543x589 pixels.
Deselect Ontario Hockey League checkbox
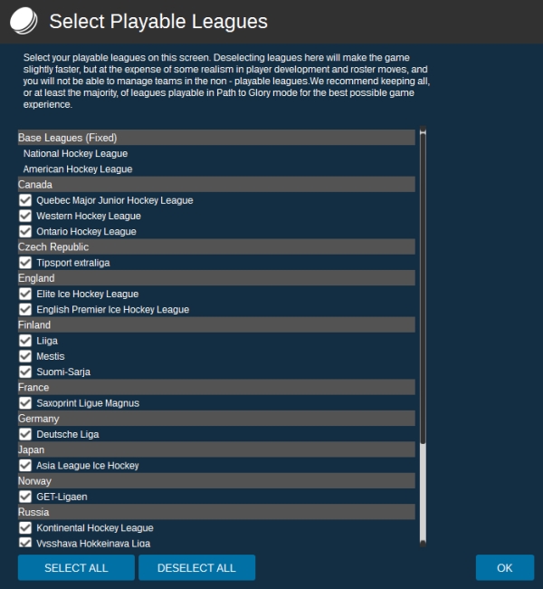[25, 231]
